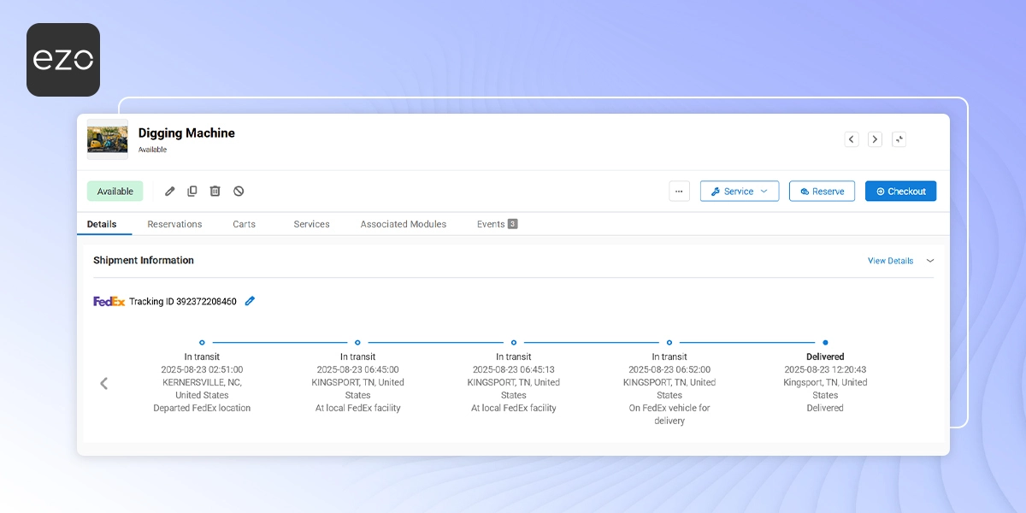Image resolution: width=1026 pixels, height=513 pixels.
Task: Click the trash delete icon for Digging Machine
Action: point(215,191)
